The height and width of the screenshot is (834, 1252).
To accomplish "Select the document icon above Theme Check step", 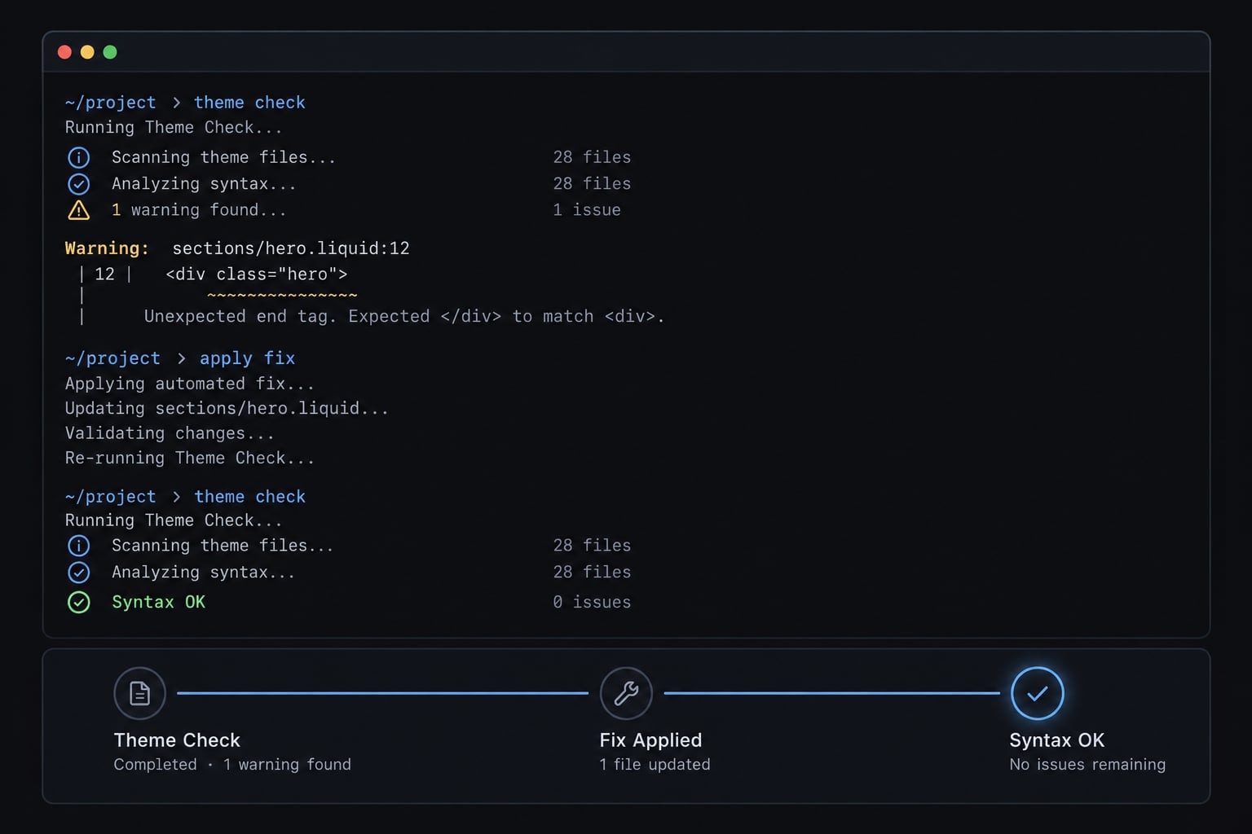I will coord(139,693).
